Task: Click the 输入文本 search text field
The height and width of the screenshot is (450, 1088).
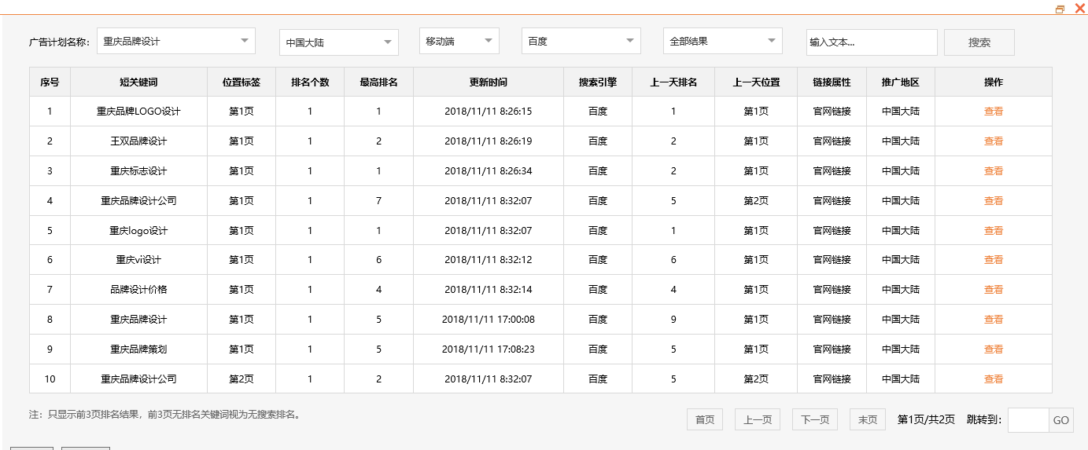Action: tap(872, 42)
